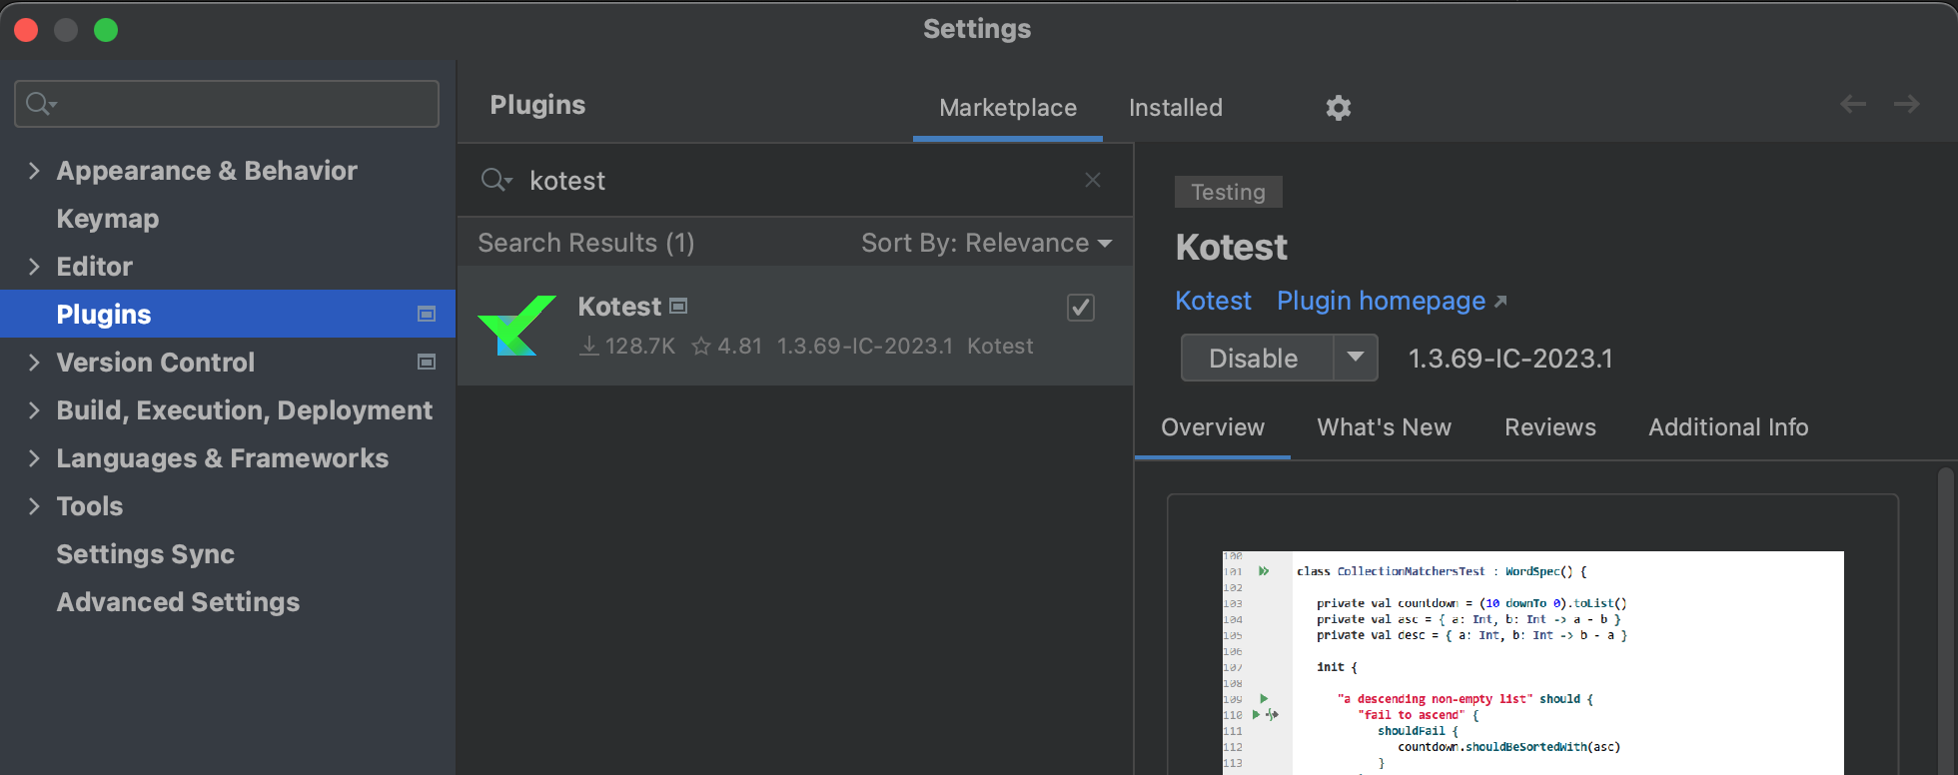Expand Languages & Frameworks section

pos(34,458)
